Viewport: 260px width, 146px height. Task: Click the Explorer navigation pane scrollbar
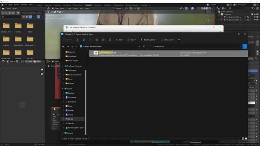(86, 102)
